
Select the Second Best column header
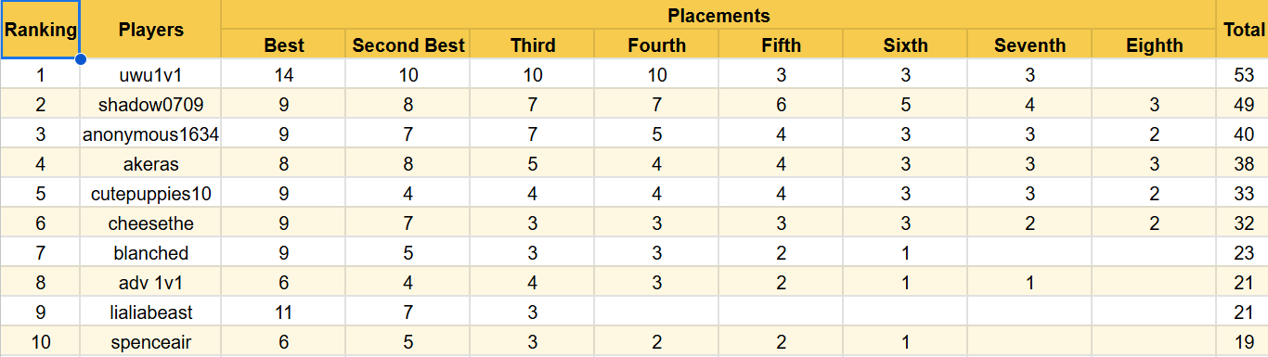click(x=408, y=45)
